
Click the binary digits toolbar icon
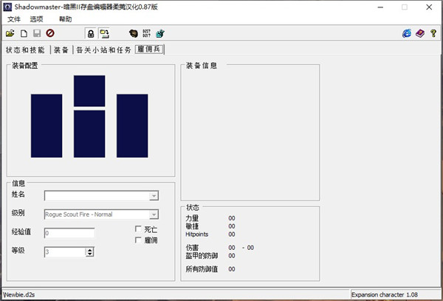(147, 33)
